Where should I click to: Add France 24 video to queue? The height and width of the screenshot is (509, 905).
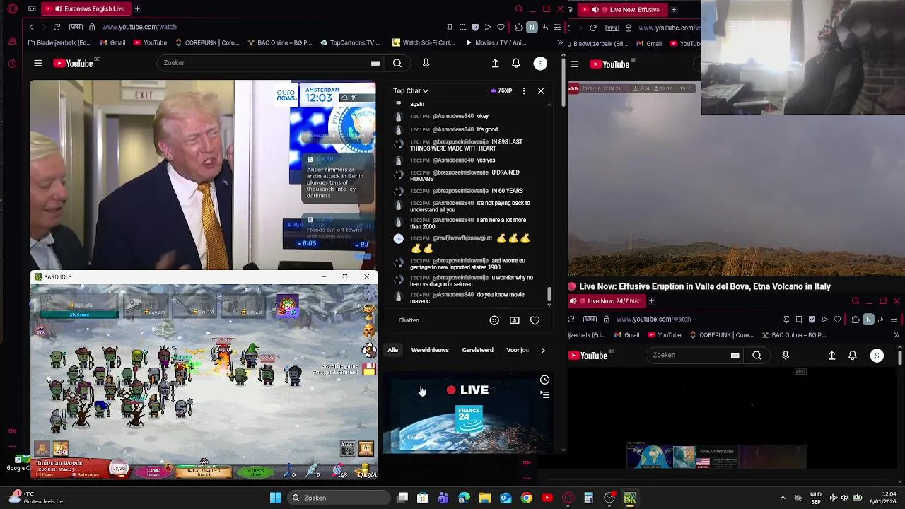(544, 394)
